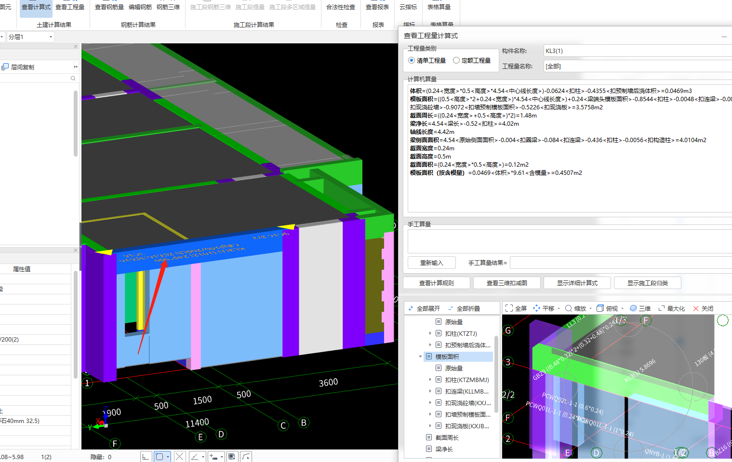
Task: Select the 平移 pan tool
Action: [544, 308]
